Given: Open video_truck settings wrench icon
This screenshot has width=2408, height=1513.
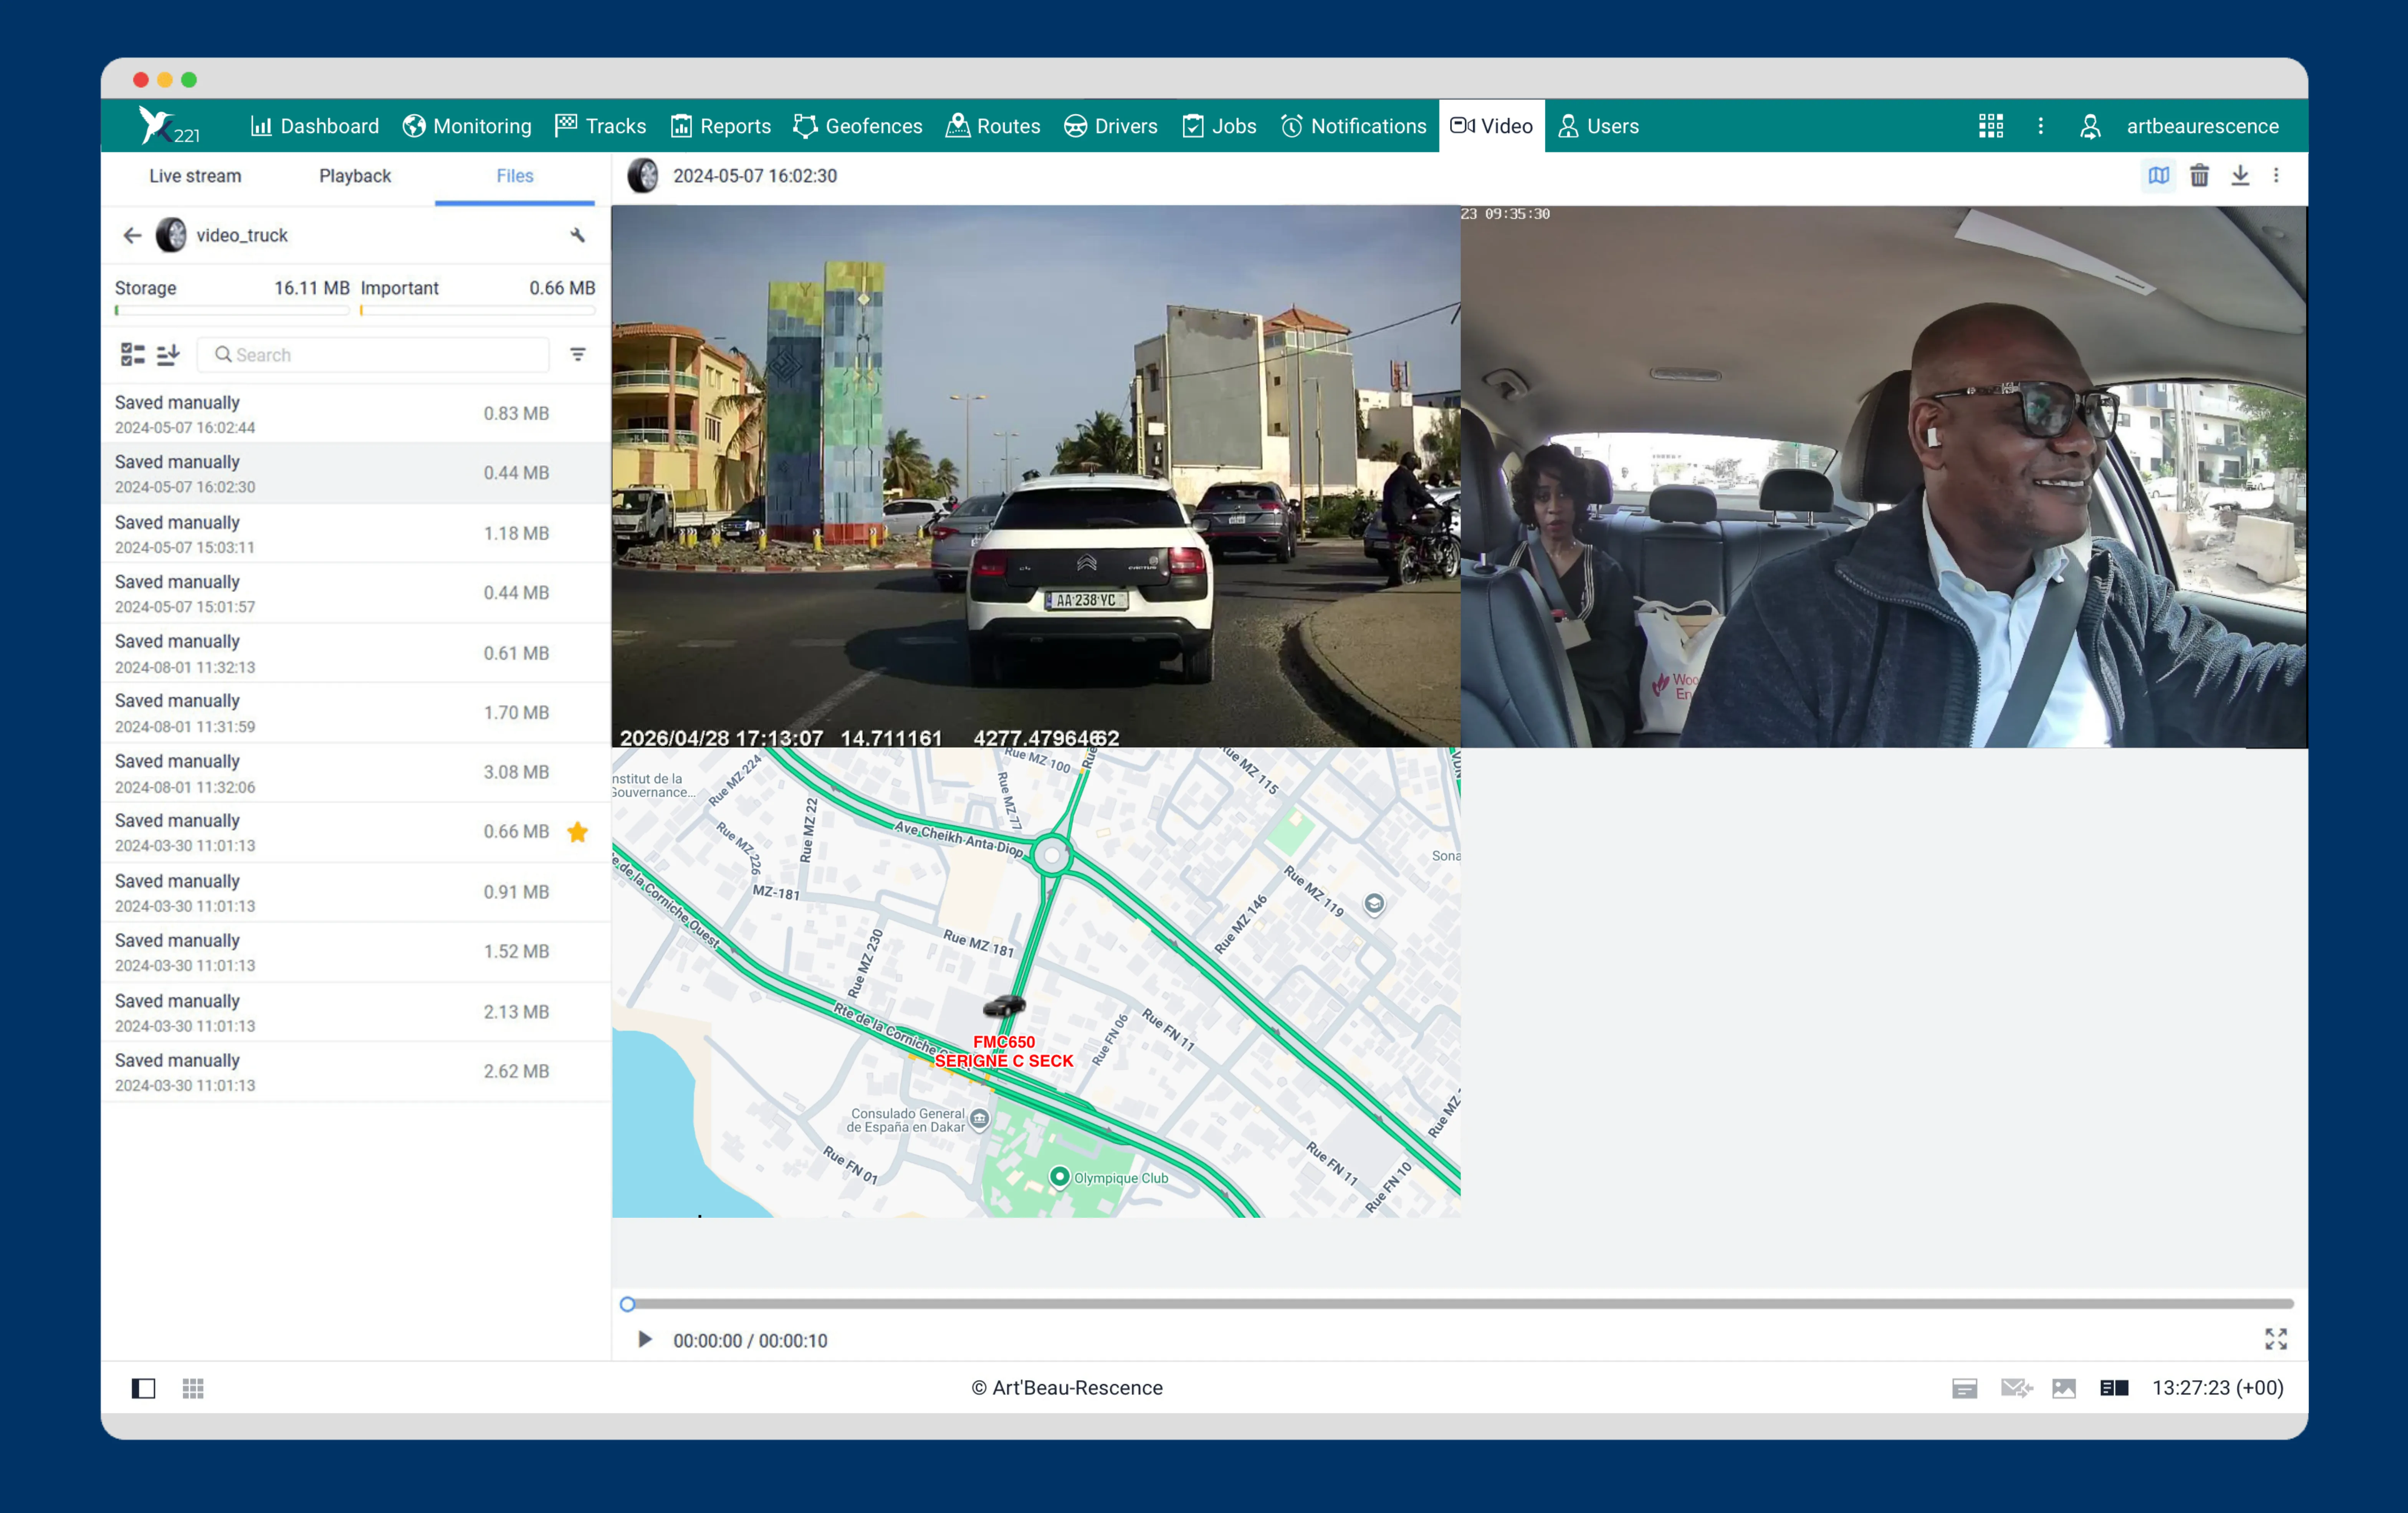Looking at the screenshot, I should tap(578, 235).
